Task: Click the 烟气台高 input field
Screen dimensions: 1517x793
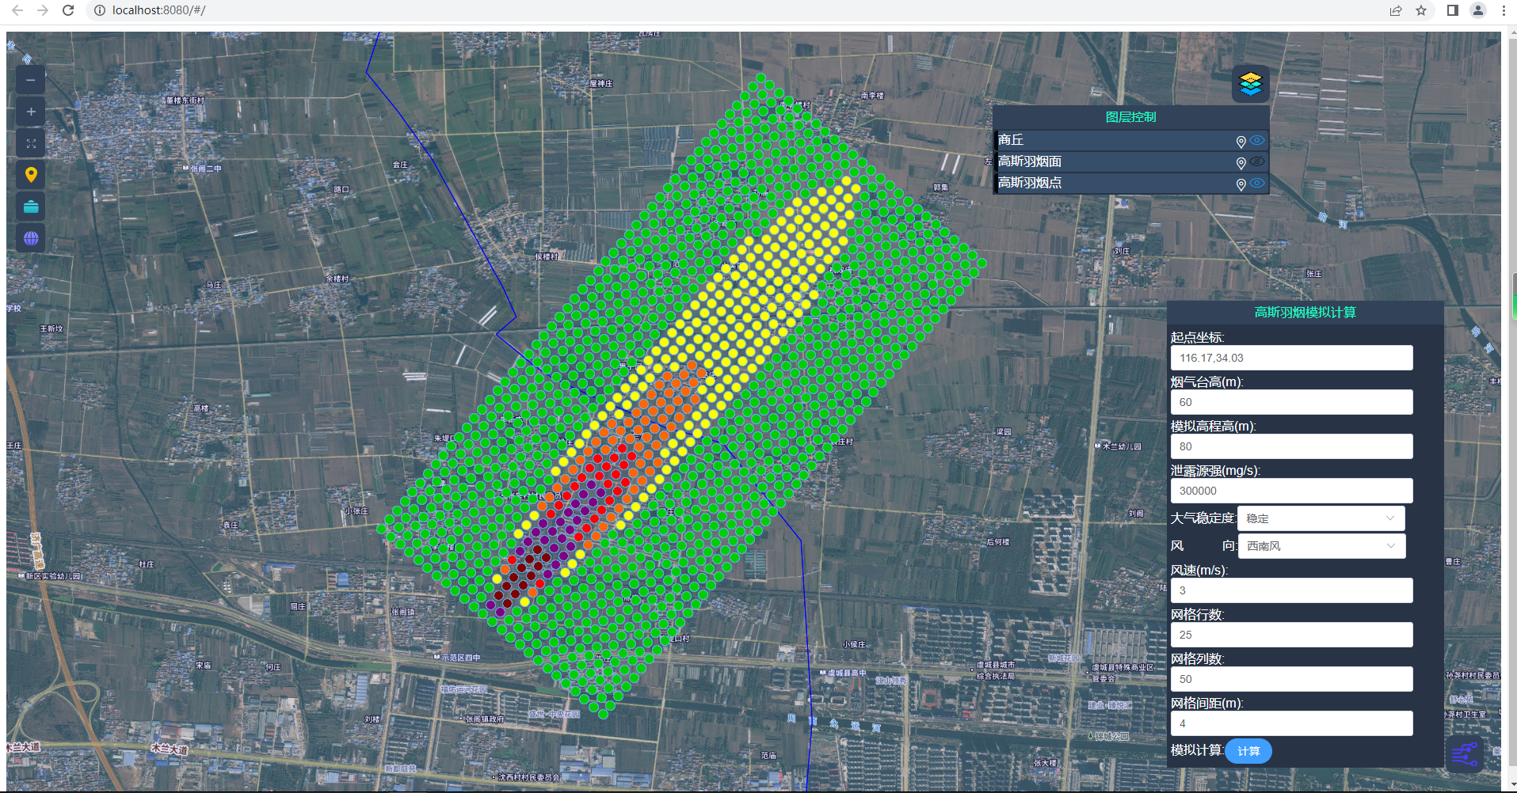Action: coord(1291,402)
